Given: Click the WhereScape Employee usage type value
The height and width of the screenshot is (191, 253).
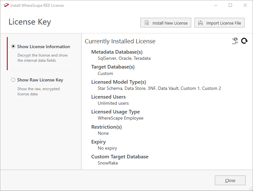Looking at the screenshot, I should (x=120, y=118).
